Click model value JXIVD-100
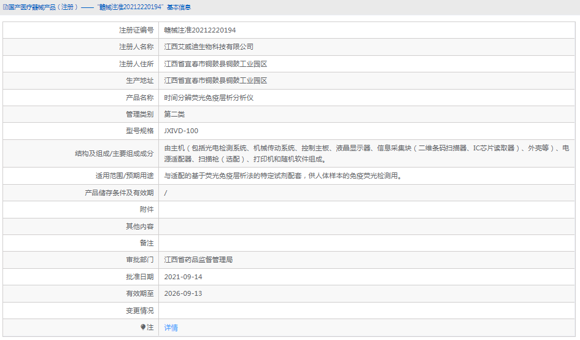 (181, 131)
